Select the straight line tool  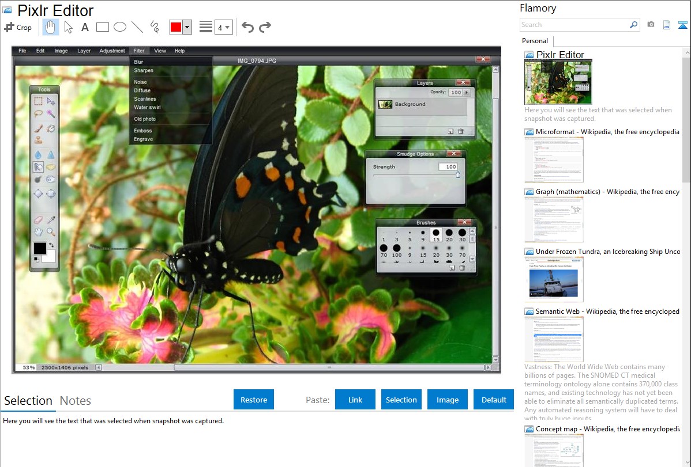(137, 27)
